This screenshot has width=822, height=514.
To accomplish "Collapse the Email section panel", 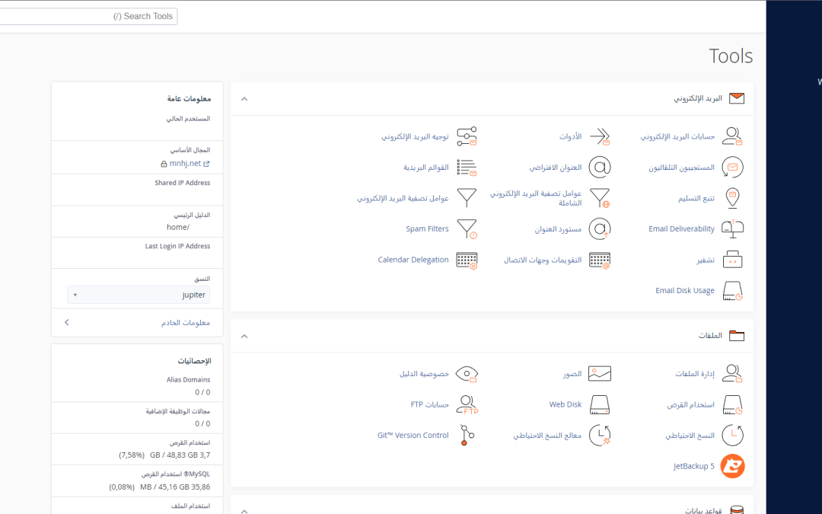I will (244, 99).
